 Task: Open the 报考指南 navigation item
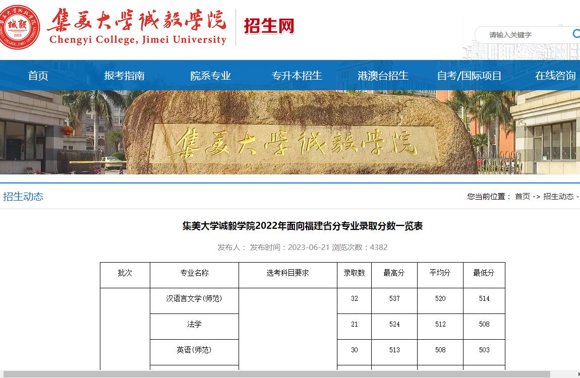124,76
